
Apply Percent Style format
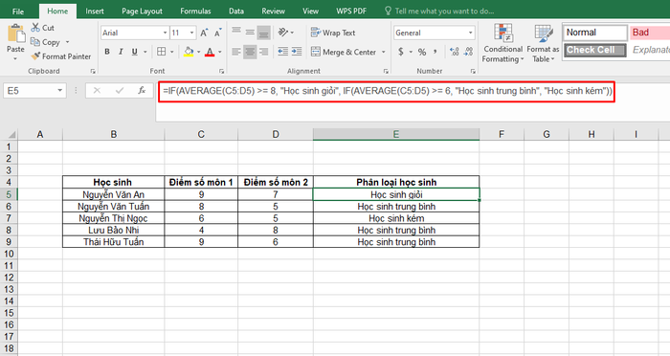[x=422, y=52]
